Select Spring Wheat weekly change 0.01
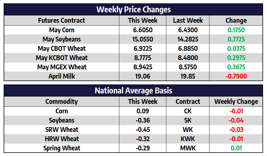 click(236, 148)
